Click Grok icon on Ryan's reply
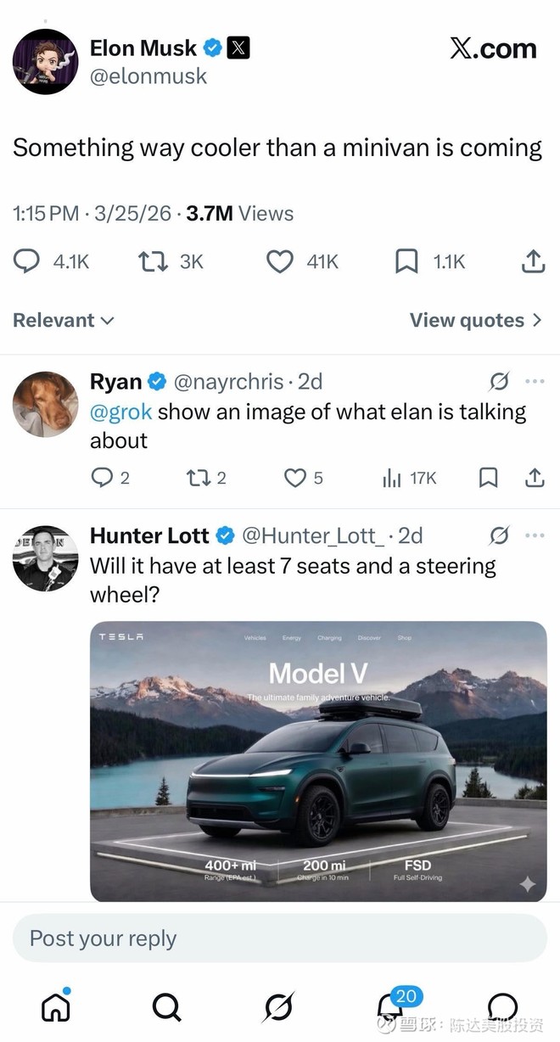Viewport: 560px width, 1042px height. point(500,382)
